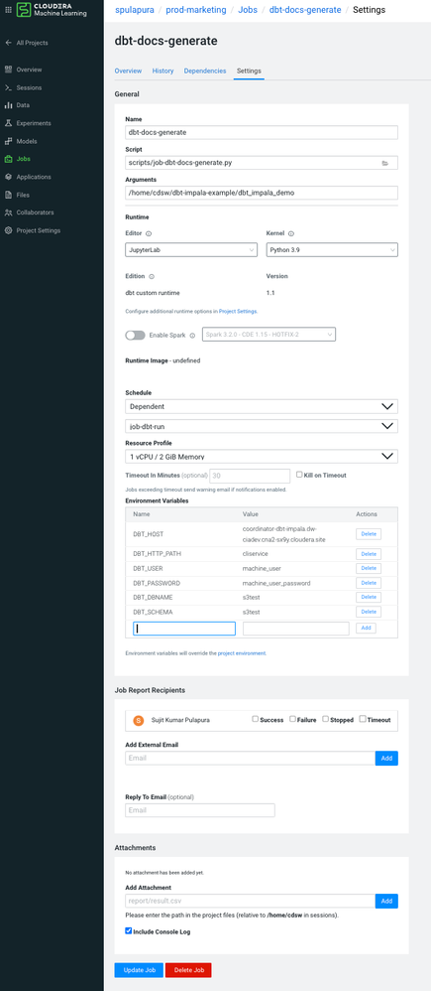Viewport: 431px width, 991px height.
Task: Click the Experiments flask icon
Action: (x=8, y=123)
